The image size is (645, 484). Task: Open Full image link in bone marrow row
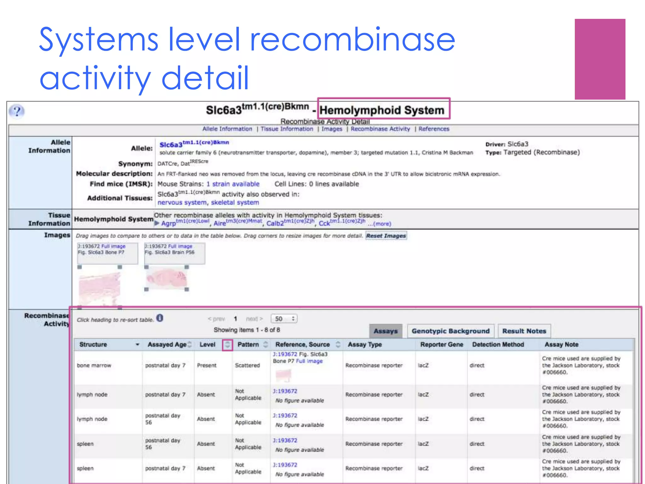point(309,361)
